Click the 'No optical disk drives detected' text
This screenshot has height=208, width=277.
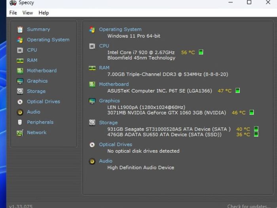point(143,151)
